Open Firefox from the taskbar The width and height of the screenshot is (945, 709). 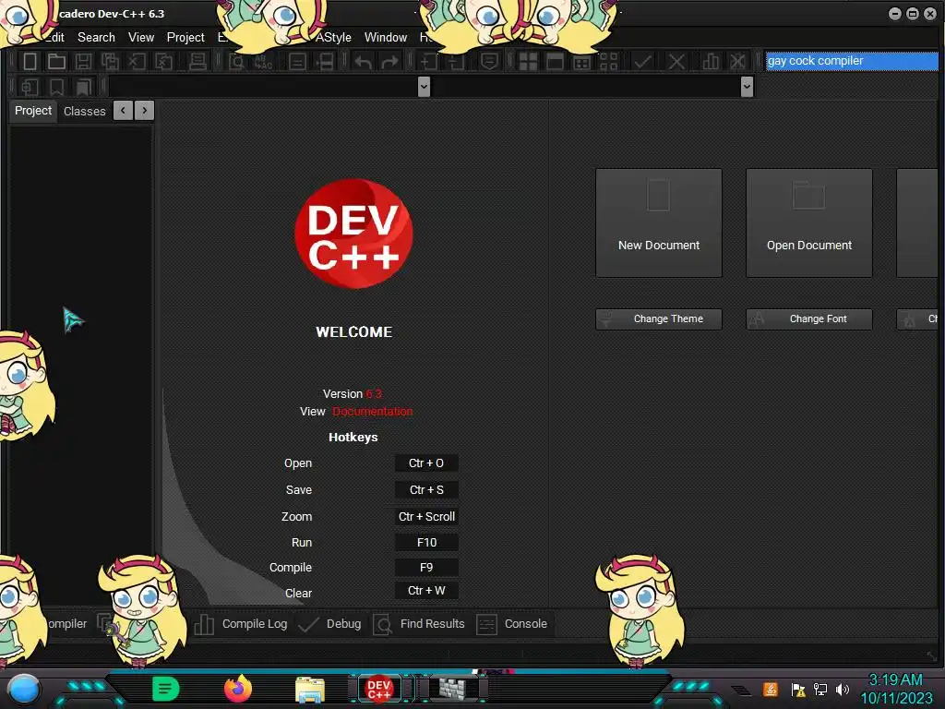point(238,689)
